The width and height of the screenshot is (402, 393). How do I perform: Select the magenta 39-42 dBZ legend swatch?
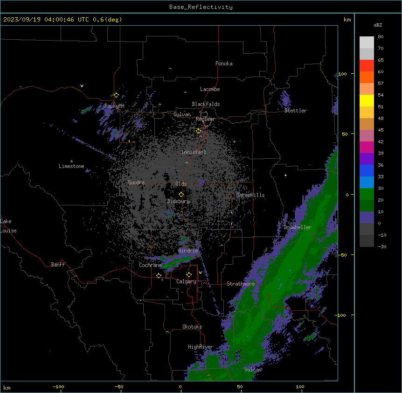(x=367, y=147)
